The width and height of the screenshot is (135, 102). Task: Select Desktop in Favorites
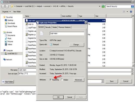click(x=9, y=20)
